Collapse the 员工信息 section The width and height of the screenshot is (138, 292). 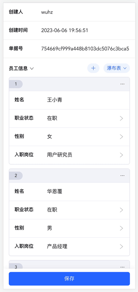click(x=21, y=68)
